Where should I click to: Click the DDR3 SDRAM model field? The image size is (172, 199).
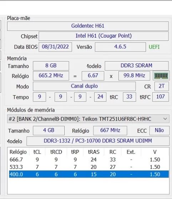tap(137, 66)
